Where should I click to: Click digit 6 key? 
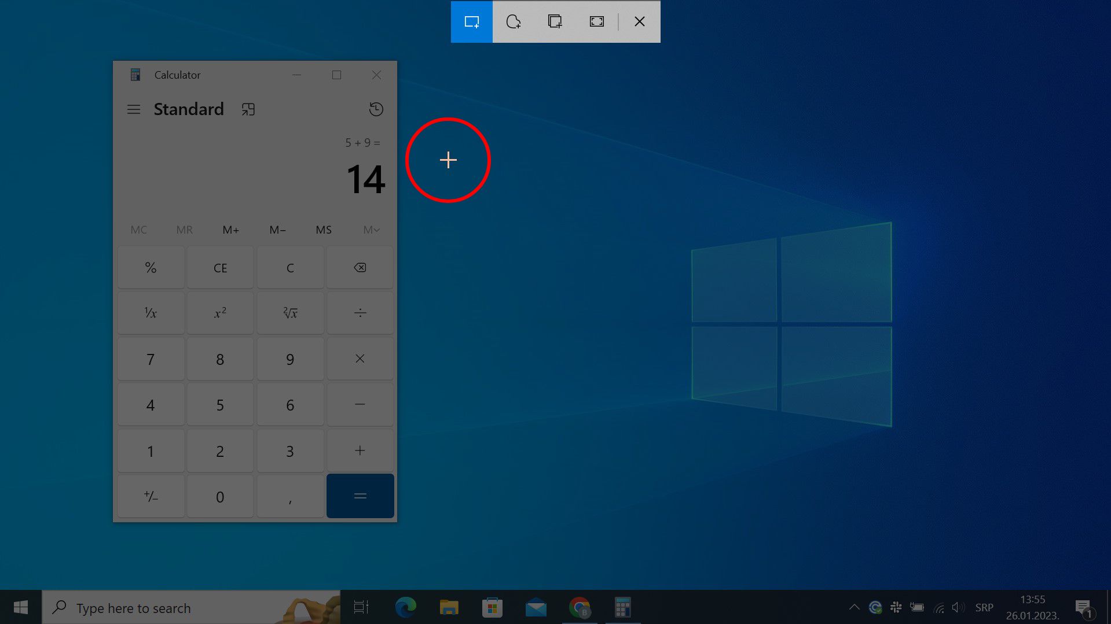290,405
